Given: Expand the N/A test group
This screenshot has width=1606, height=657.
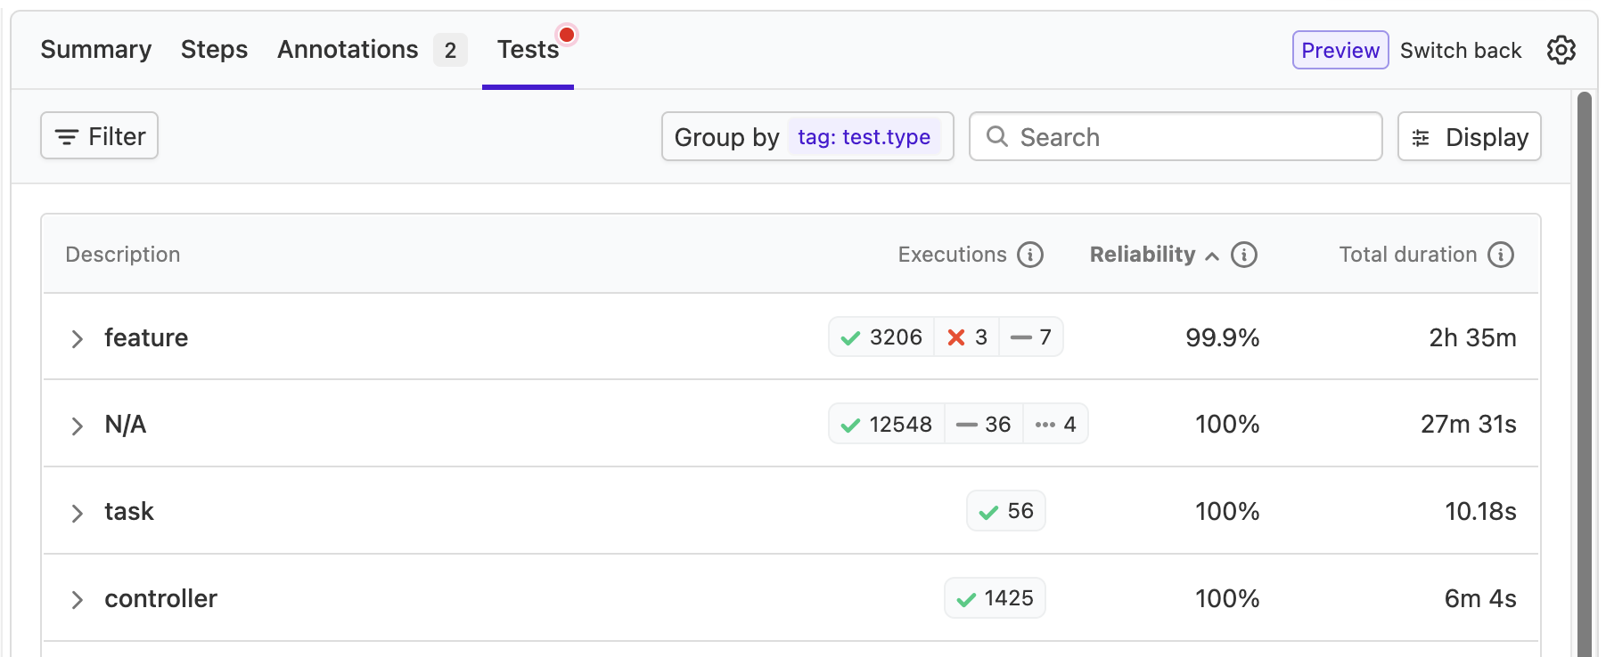Looking at the screenshot, I should pyautogui.click(x=78, y=426).
